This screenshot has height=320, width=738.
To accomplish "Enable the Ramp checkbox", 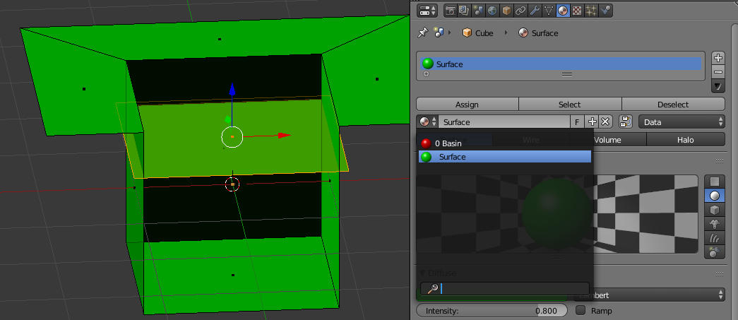I will click(x=581, y=311).
